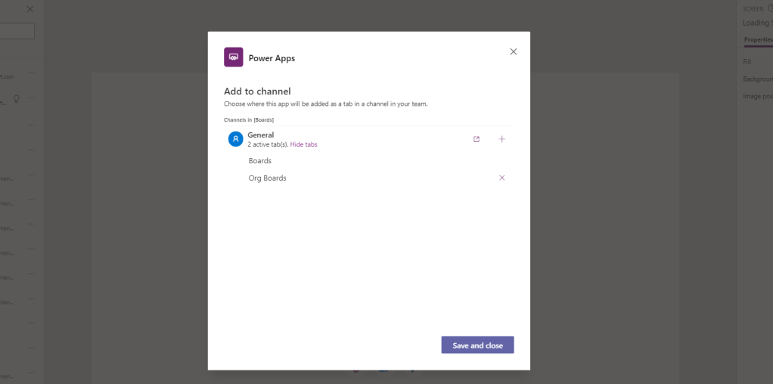This screenshot has height=384, width=773.
Task: Select the Background image property
Action: [757, 79]
